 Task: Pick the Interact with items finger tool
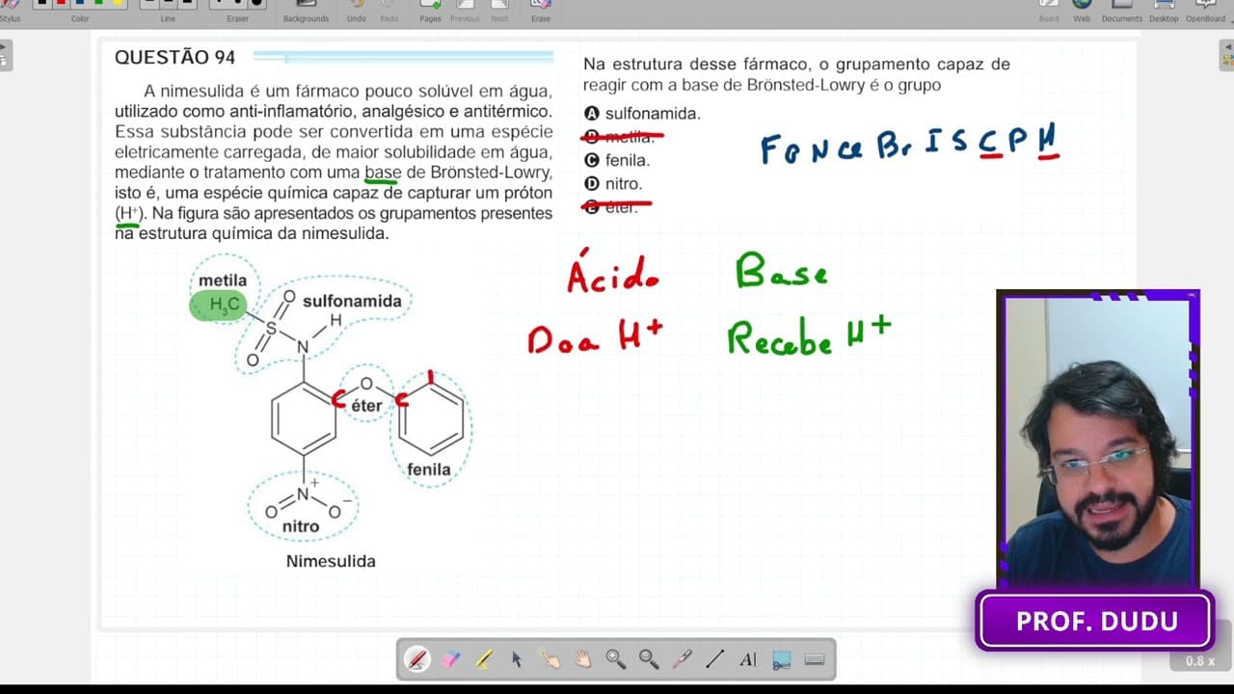[x=550, y=659]
